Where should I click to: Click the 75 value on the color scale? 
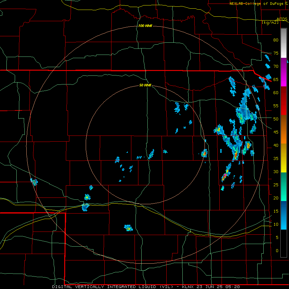point(276,53)
